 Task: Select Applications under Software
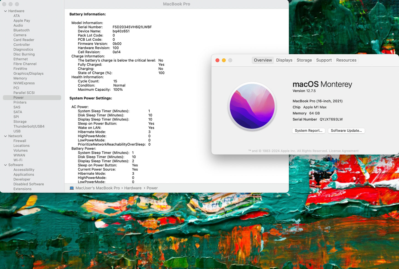(x=24, y=174)
